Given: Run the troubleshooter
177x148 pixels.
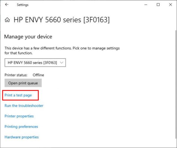Looking at the screenshot, I should tap(24, 106).
